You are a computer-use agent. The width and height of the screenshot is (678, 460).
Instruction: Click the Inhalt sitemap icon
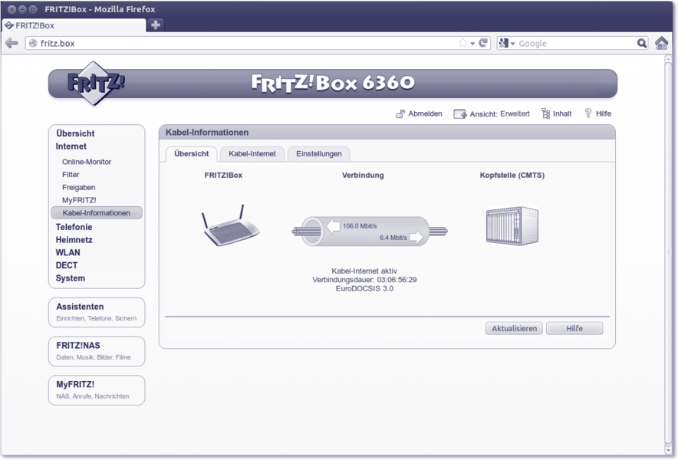point(545,113)
